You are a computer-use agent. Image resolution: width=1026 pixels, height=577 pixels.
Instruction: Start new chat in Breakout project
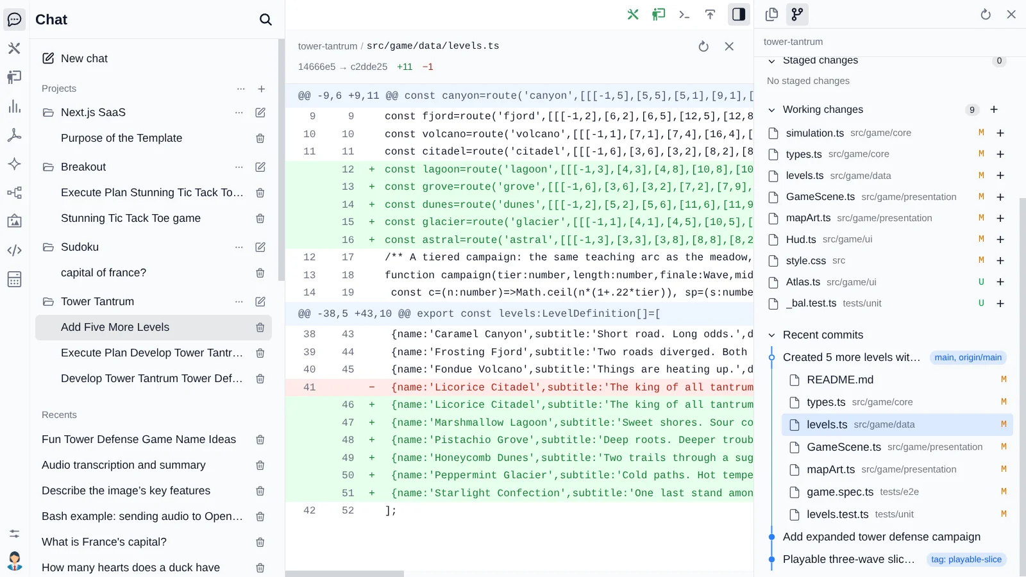coord(260,167)
